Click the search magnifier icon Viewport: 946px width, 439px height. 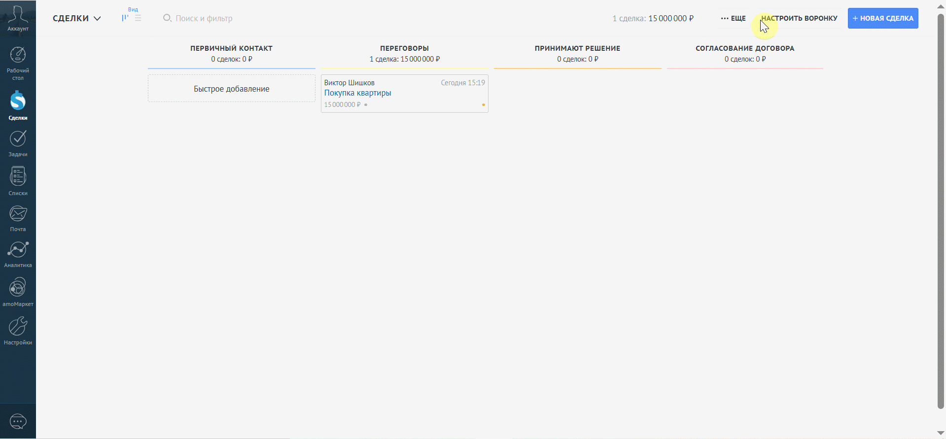167,18
